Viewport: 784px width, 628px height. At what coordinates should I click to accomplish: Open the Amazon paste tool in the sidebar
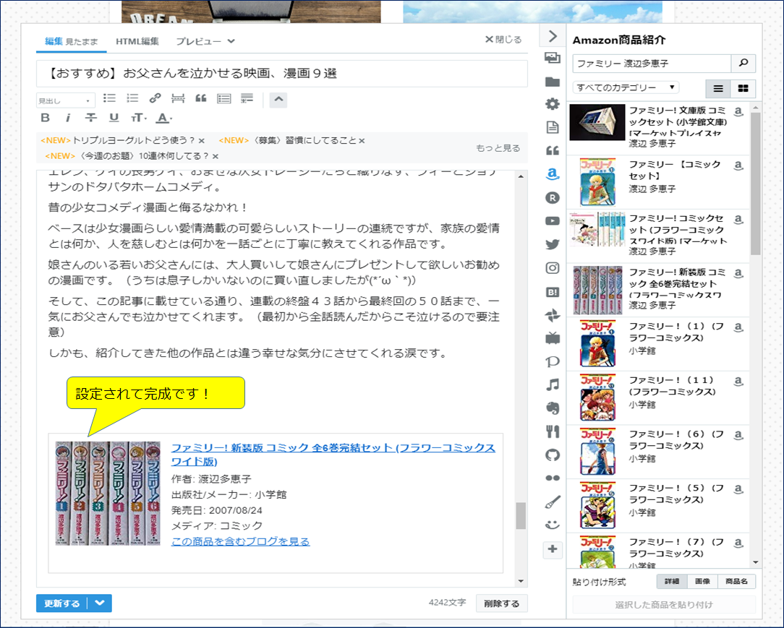(552, 172)
